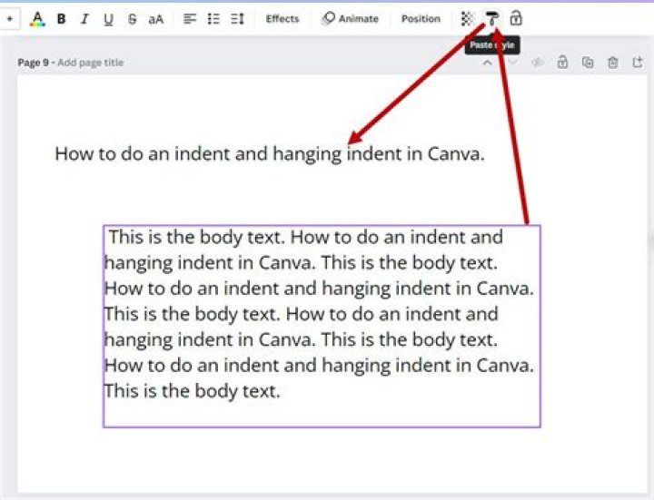Open the Position panel
This screenshot has width=654, height=500.
pyautogui.click(x=421, y=19)
